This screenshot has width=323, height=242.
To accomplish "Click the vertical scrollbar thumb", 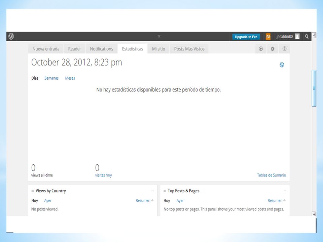I will coord(314,88).
